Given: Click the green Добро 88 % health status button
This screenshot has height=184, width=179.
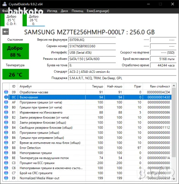Looking at the screenshot, I should pyautogui.click(x=16, y=51).
